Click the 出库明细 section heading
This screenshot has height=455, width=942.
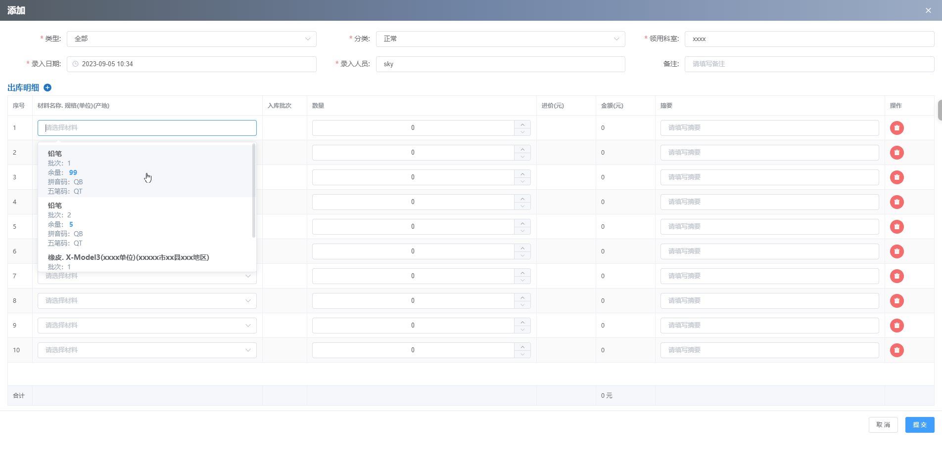pos(23,88)
